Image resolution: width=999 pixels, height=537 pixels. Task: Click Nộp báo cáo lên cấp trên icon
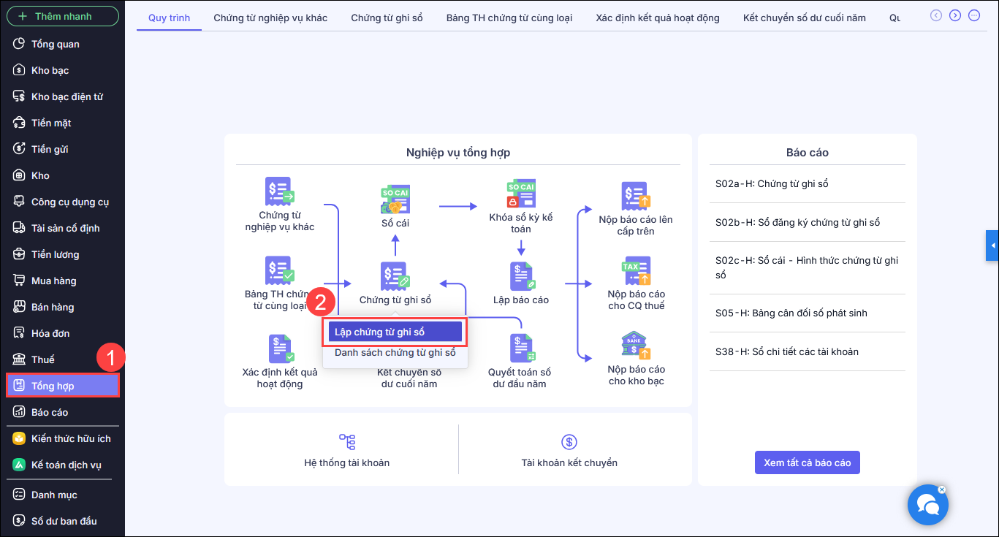636,196
